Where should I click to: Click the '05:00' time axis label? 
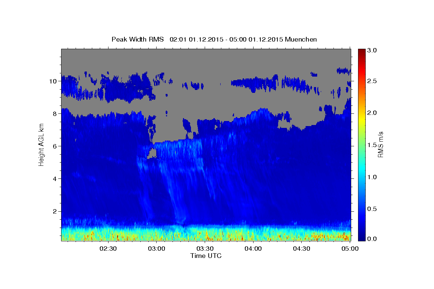pos(350,249)
